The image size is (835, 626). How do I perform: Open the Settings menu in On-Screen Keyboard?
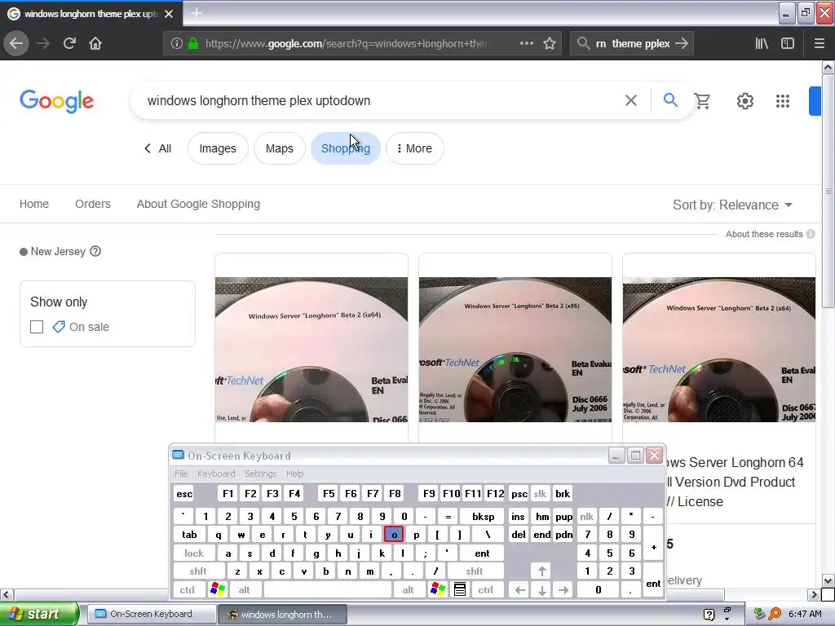[260, 474]
